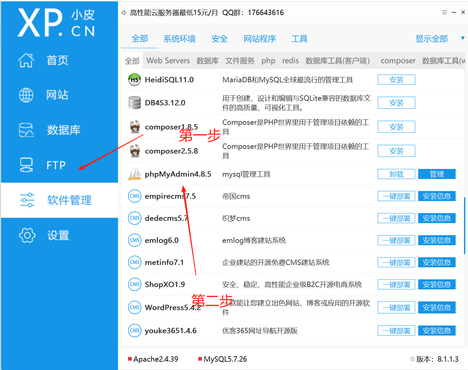Image resolution: width=468 pixels, height=370 pixels.
Task: Click the empirecms7.5 CMS icon
Action: point(135,196)
